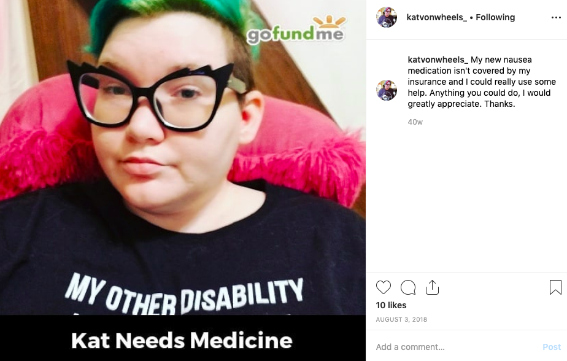
Task: Save post with the bookmark icon
Action: coord(555,287)
